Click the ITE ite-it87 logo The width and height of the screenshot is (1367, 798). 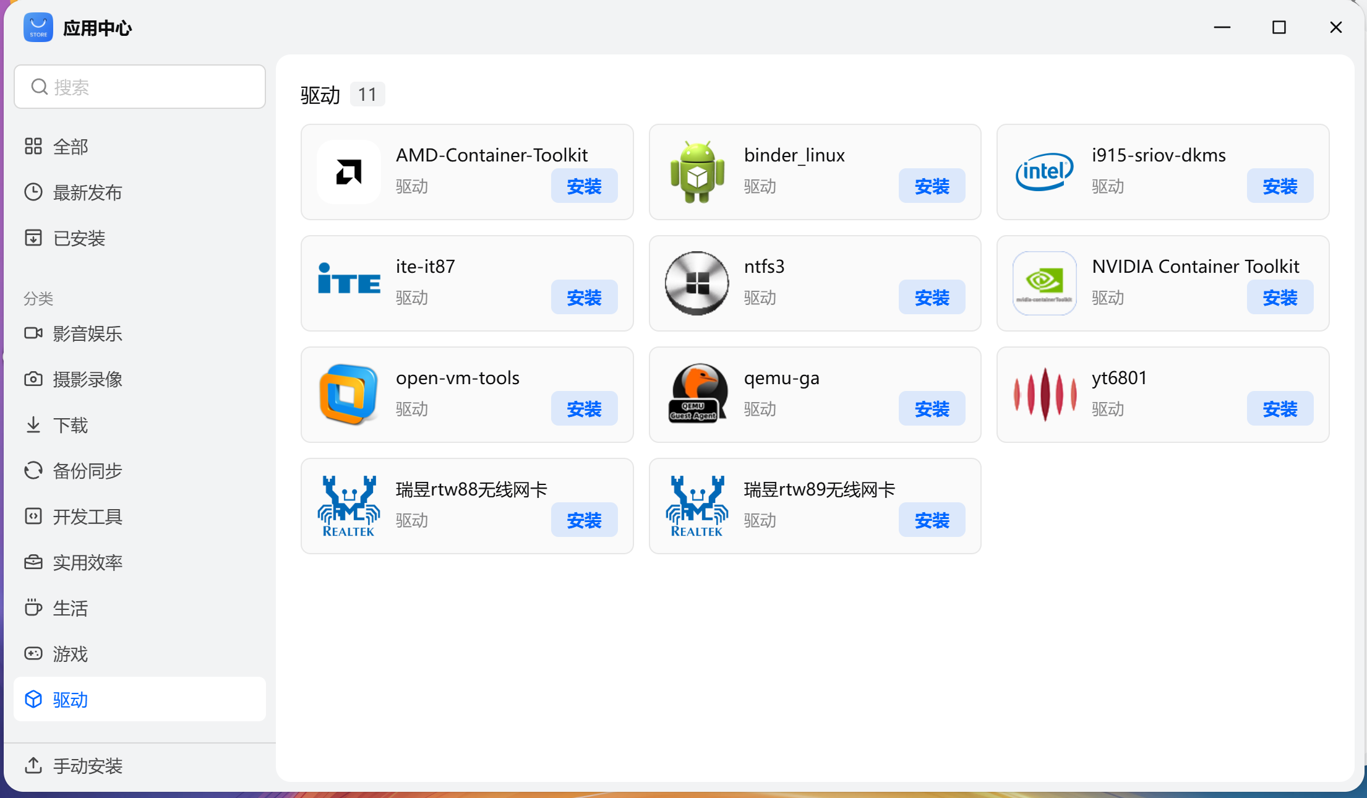348,283
